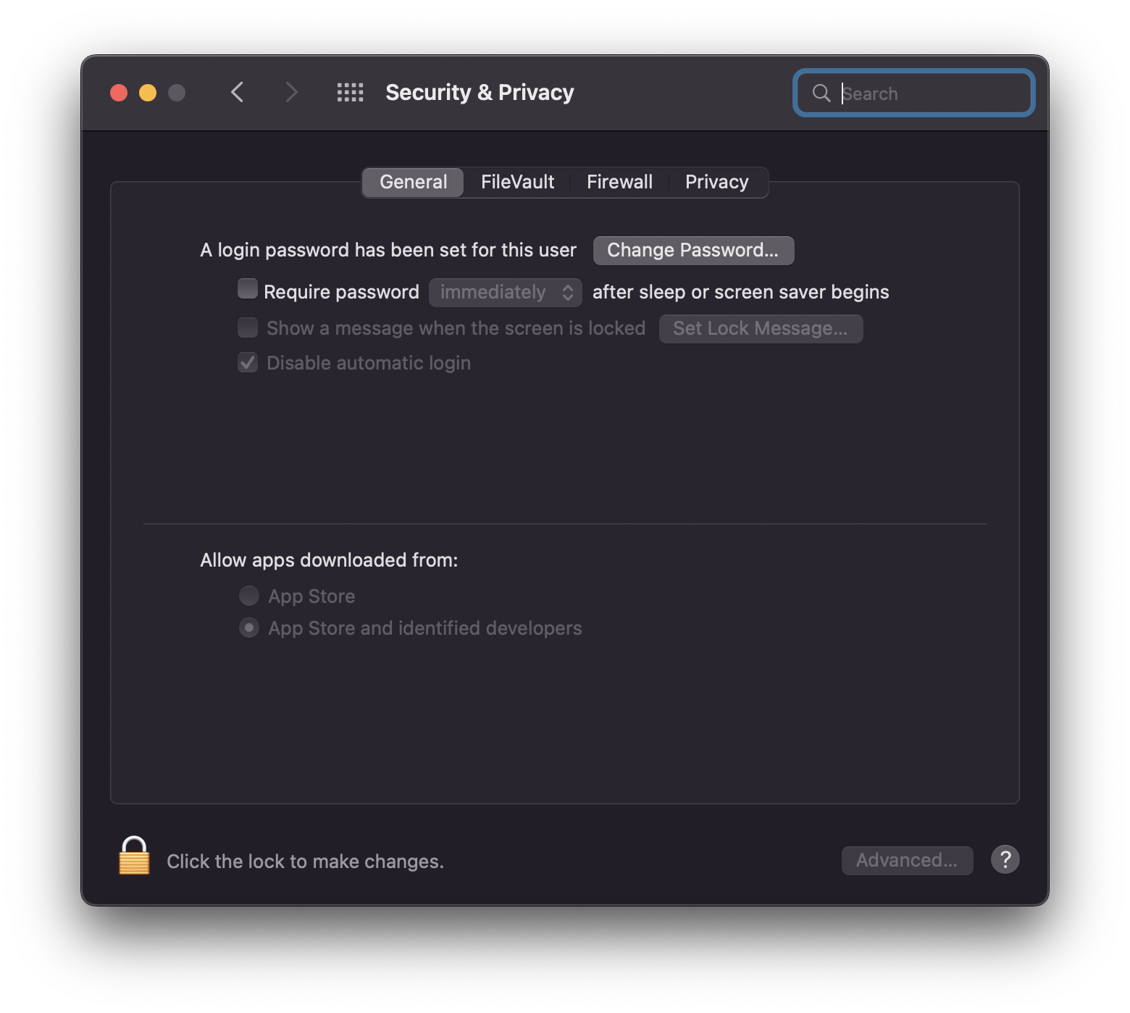Go forward with the right chevron arrow
This screenshot has width=1130, height=1013.
click(x=291, y=93)
